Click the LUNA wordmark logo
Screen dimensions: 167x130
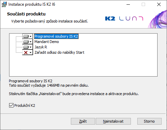[131, 18]
